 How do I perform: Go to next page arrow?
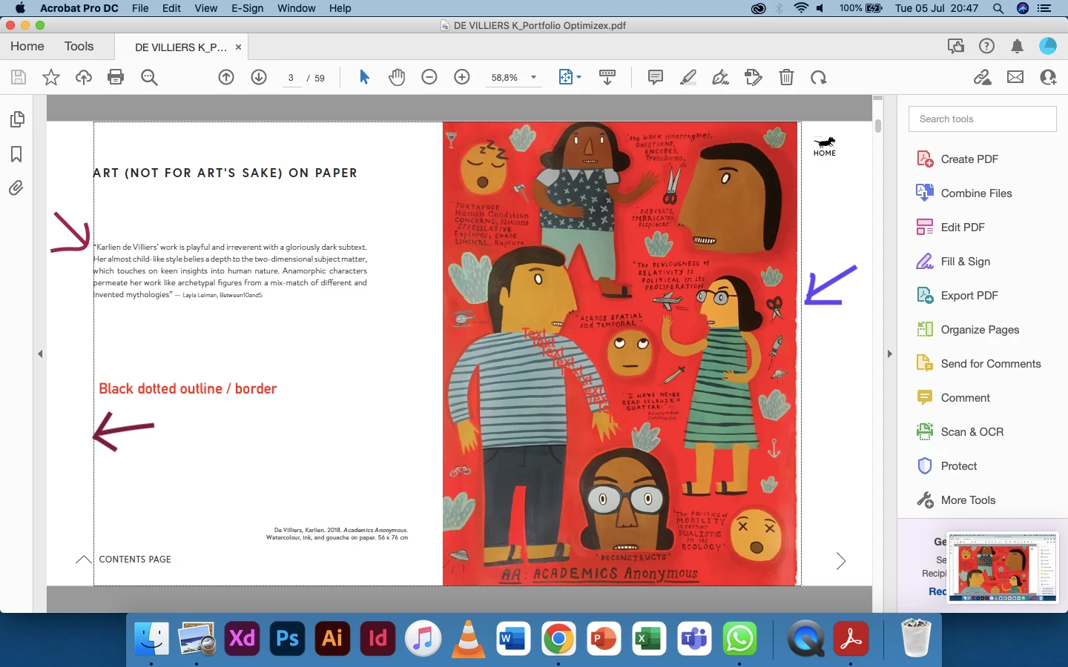pos(259,77)
